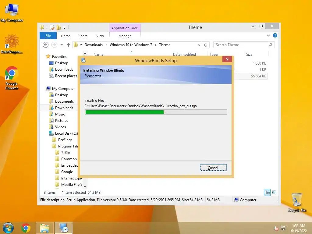Sort files by the Size column
This screenshot has width=312, height=234.
coord(249,54)
